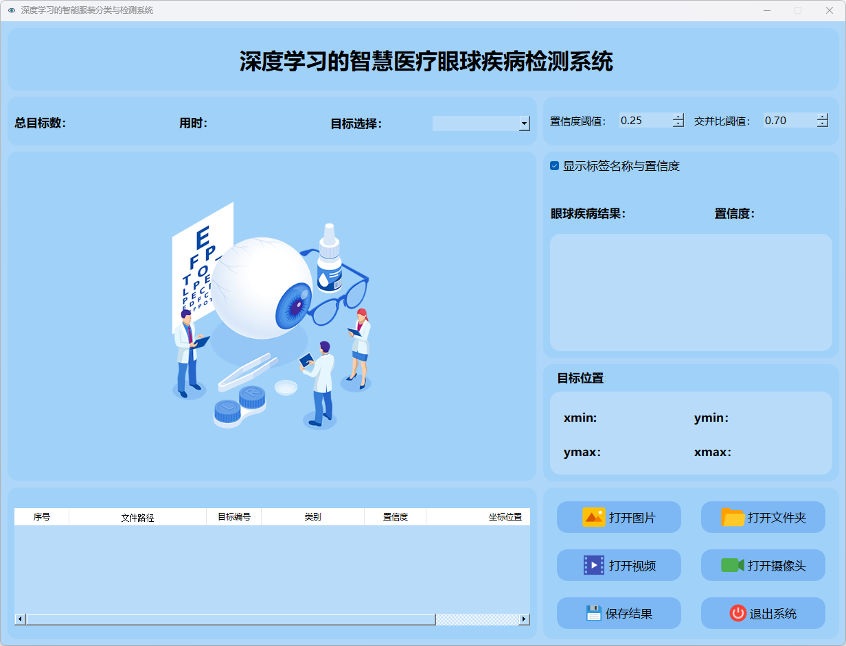Click the floppy disk icon on 保存结果
Viewport: 846px width, 646px height.
593,613
